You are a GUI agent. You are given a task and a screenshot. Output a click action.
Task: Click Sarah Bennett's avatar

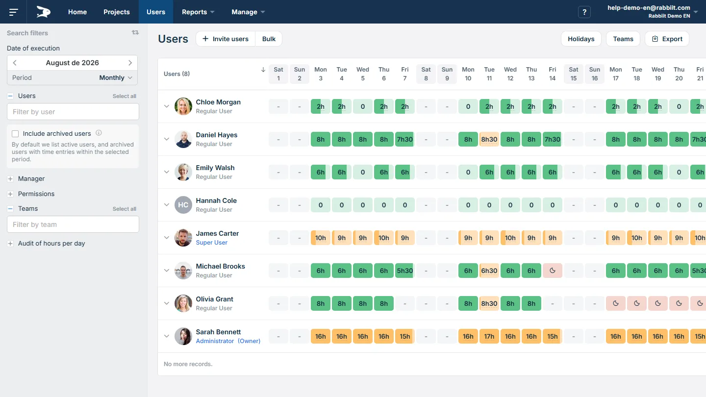pyautogui.click(x=183, y=336)
